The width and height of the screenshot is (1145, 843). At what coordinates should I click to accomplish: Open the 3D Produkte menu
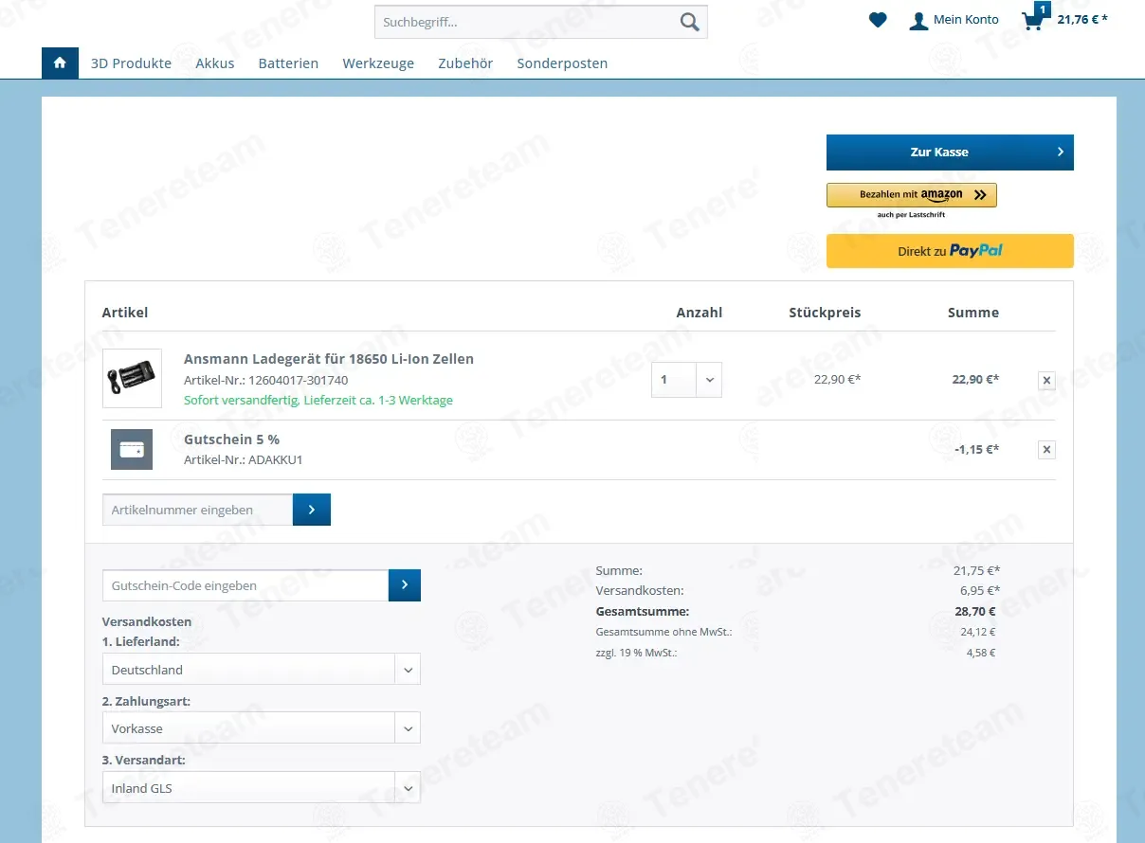tap(131, 63)
